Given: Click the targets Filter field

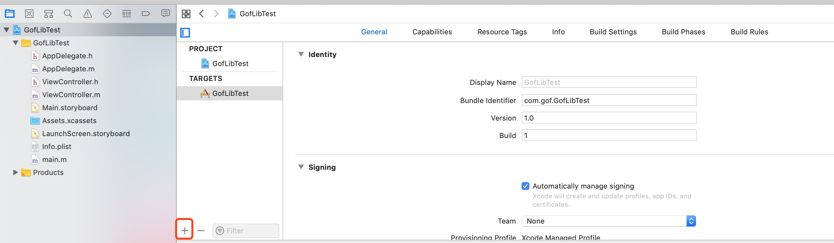Looking at the screenshot, I should [246, 231].
